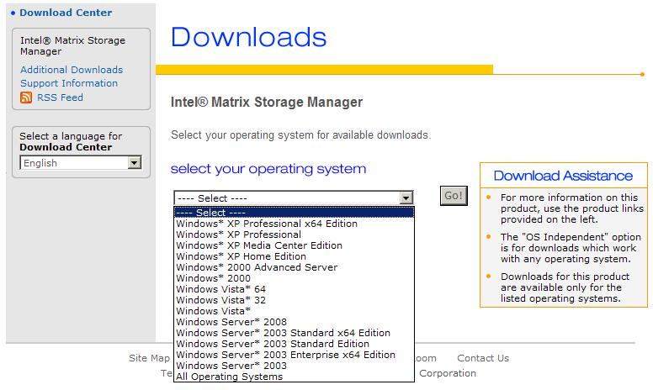The height and width of the screenshot is (390, 653).
Task: Select All Operating Systems option
Action: pos(294,377)
